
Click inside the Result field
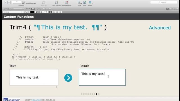pyautogui.click(x=102, y=77)
